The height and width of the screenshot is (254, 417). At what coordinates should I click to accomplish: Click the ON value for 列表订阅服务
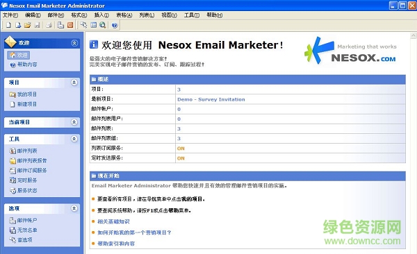click(x=181, y=149)
